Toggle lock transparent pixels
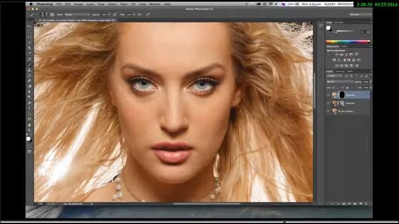Screen dimensions: 399x224 click(334, 88)
